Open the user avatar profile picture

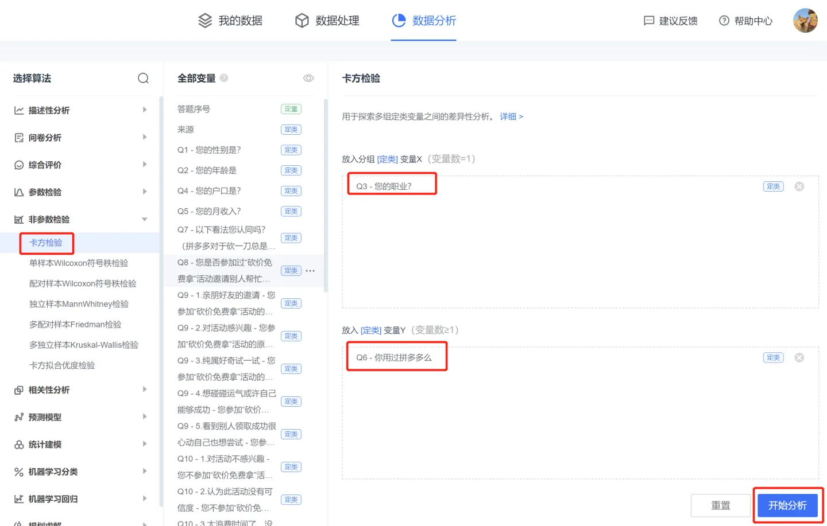[x=805, y=21]
